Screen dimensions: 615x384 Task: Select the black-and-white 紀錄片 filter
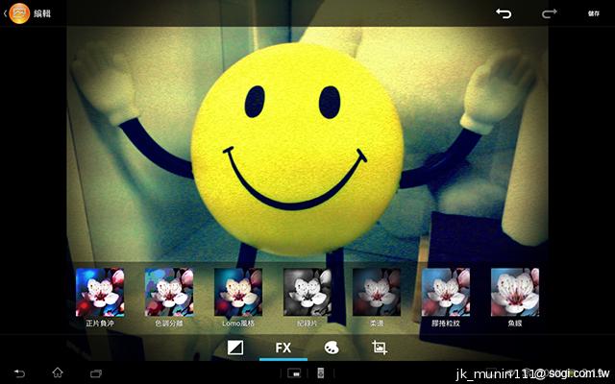tap(307, 292)
